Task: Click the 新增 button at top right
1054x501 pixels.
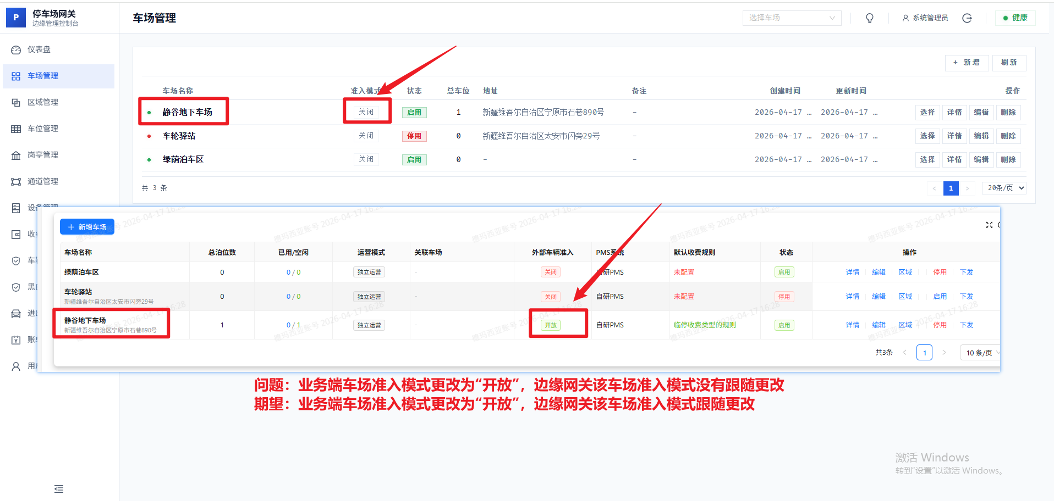Action: 967,63
